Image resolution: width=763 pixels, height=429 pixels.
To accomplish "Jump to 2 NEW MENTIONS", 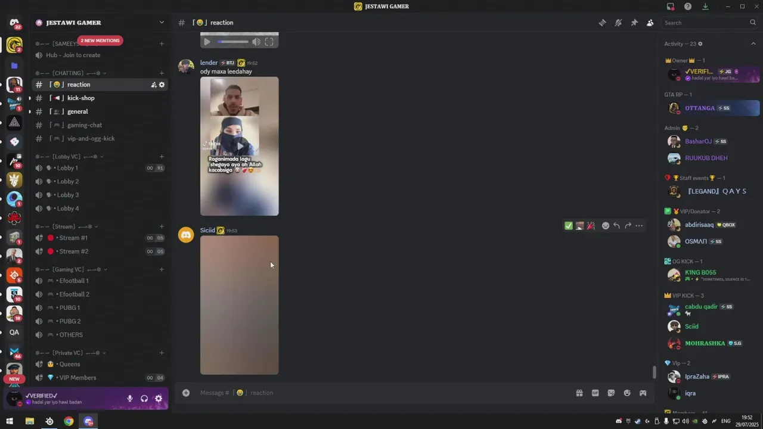I will point(100,41).
